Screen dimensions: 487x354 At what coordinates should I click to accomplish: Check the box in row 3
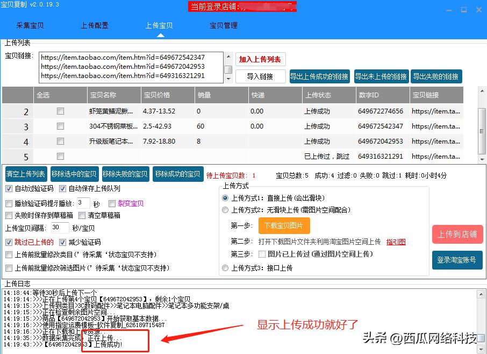coord(61,126)
